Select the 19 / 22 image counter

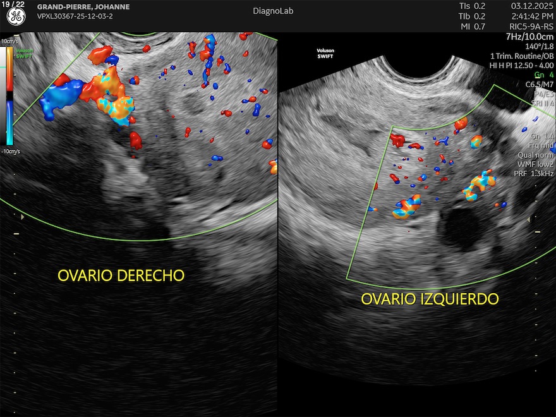(x=13, y=4)
